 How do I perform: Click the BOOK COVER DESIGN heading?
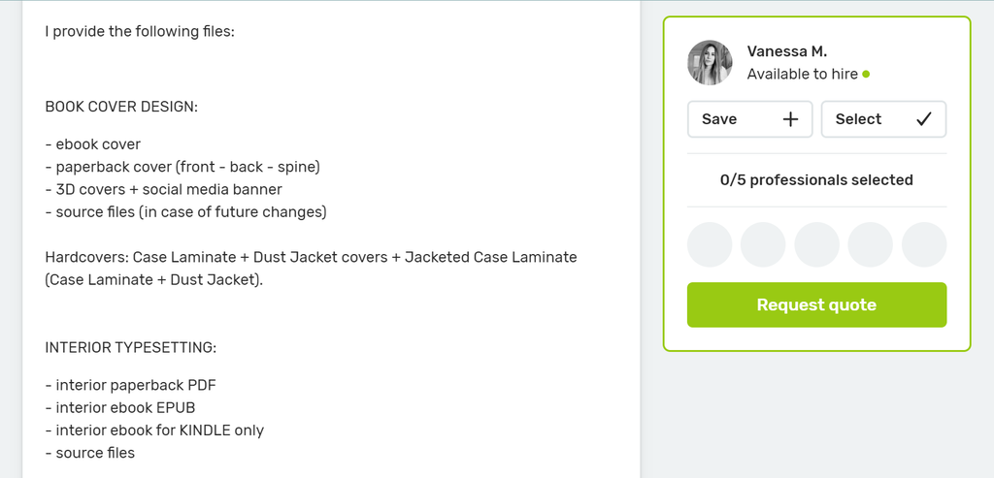pyautogui.click(x=121, y=107)
